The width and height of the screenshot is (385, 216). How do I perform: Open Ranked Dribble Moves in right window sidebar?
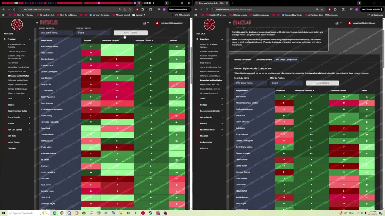[x=210, y=89]
